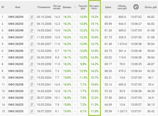Sort by Год.куп. дох. header
This screenshot has height=116, width=158.
pos(83,7)
